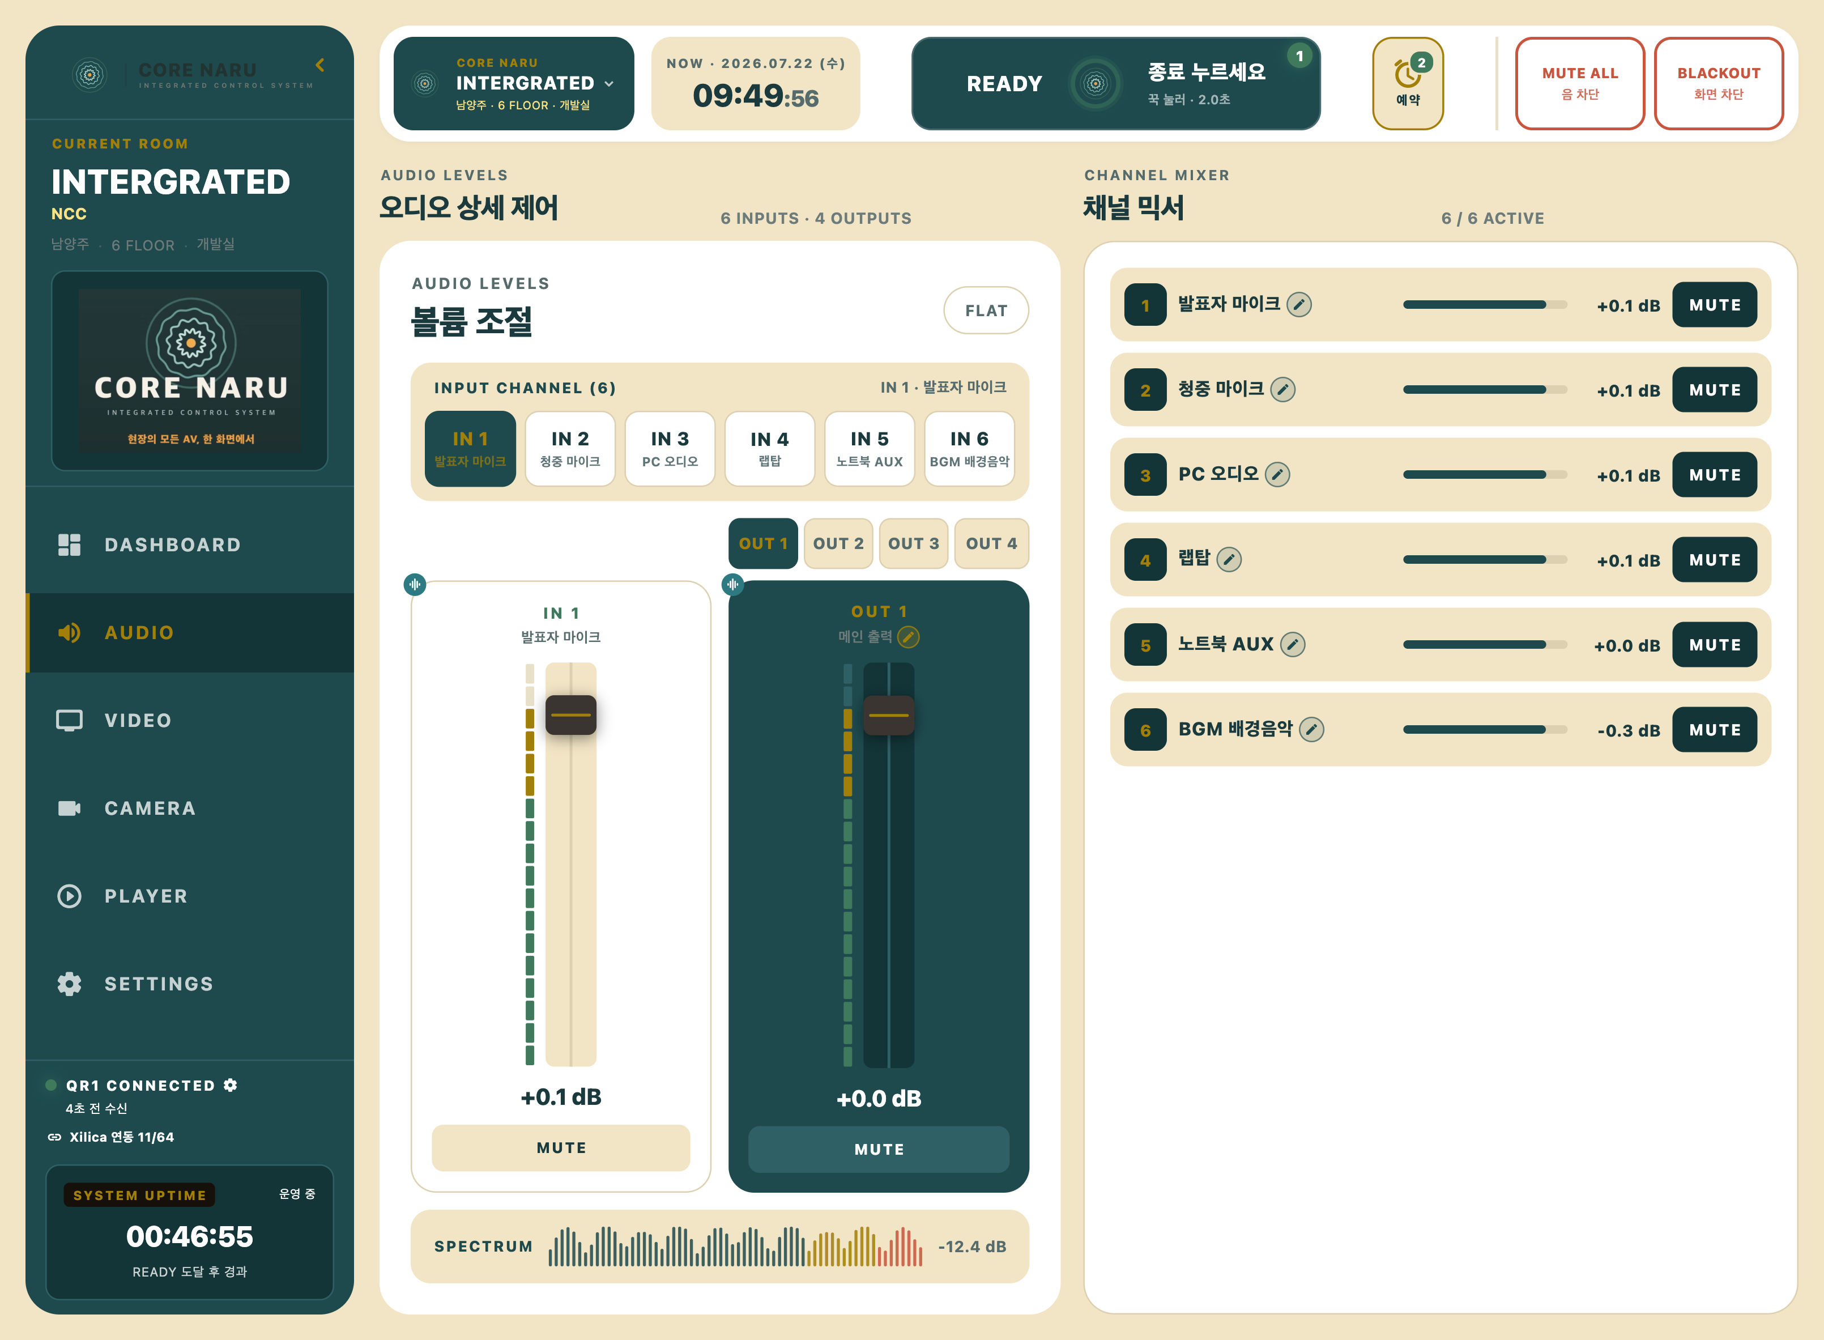
Task: Edit the 청중 마이크 channel name
Action: [x=1283, y=389]
